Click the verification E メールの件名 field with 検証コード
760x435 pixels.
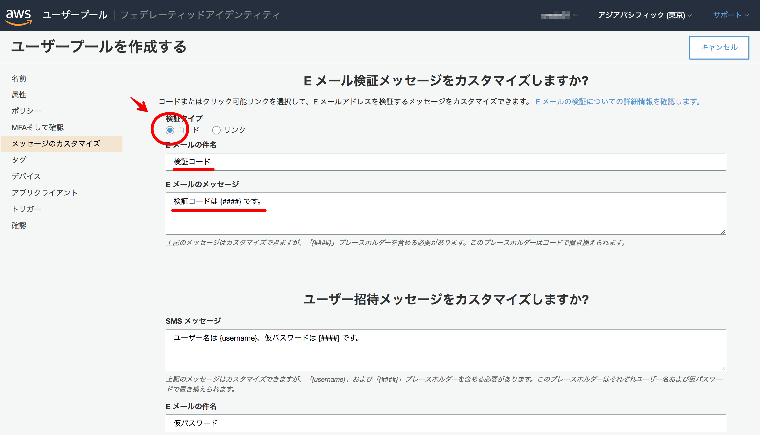[x=446, y=162]
